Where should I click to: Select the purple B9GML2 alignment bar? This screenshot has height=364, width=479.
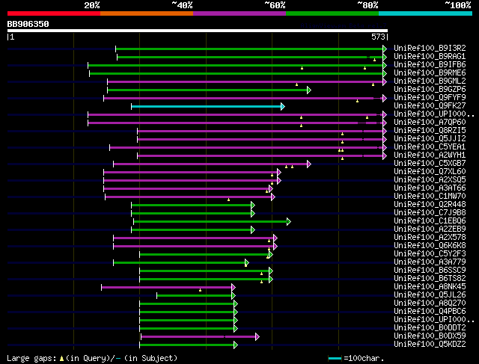[x=245, y=81]
